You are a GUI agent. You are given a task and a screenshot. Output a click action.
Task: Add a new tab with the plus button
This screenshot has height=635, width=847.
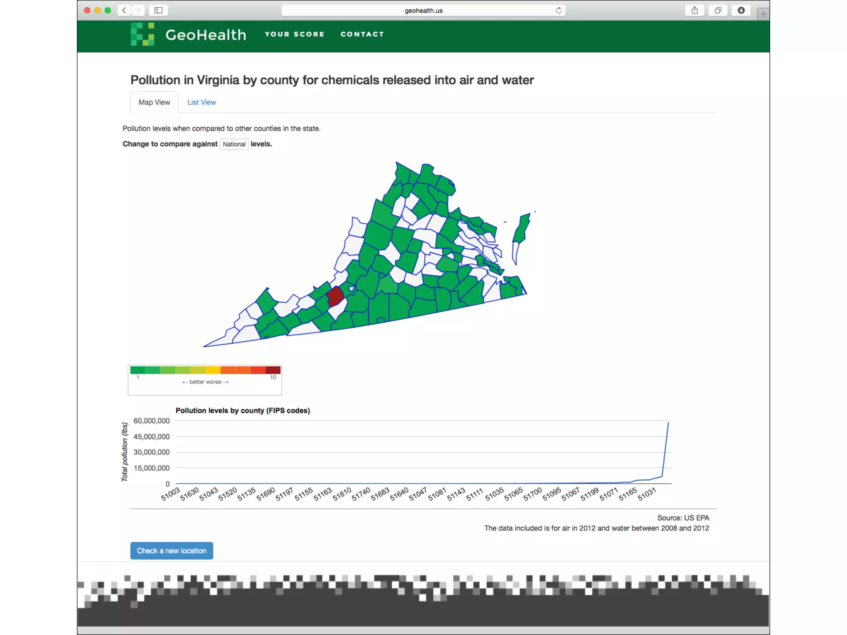click(763, 14)
